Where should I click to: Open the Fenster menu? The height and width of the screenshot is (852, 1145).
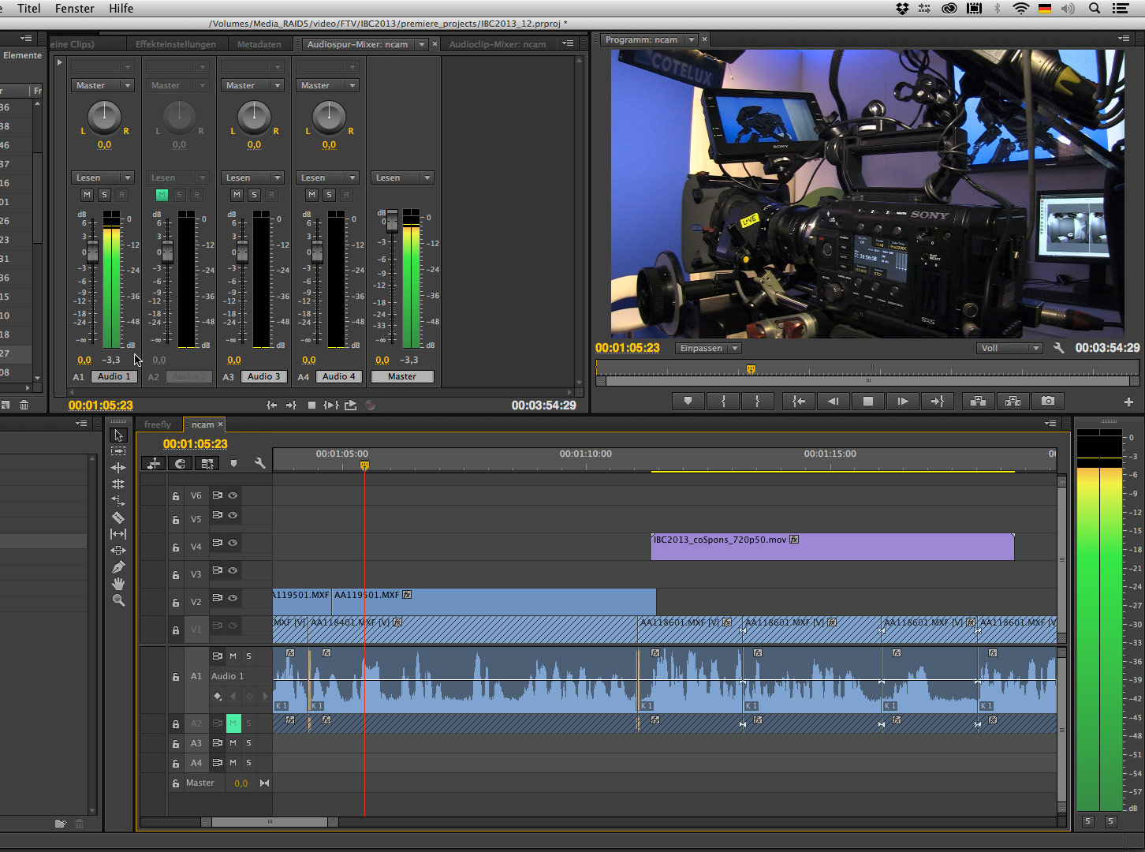[x=75, y=9]
